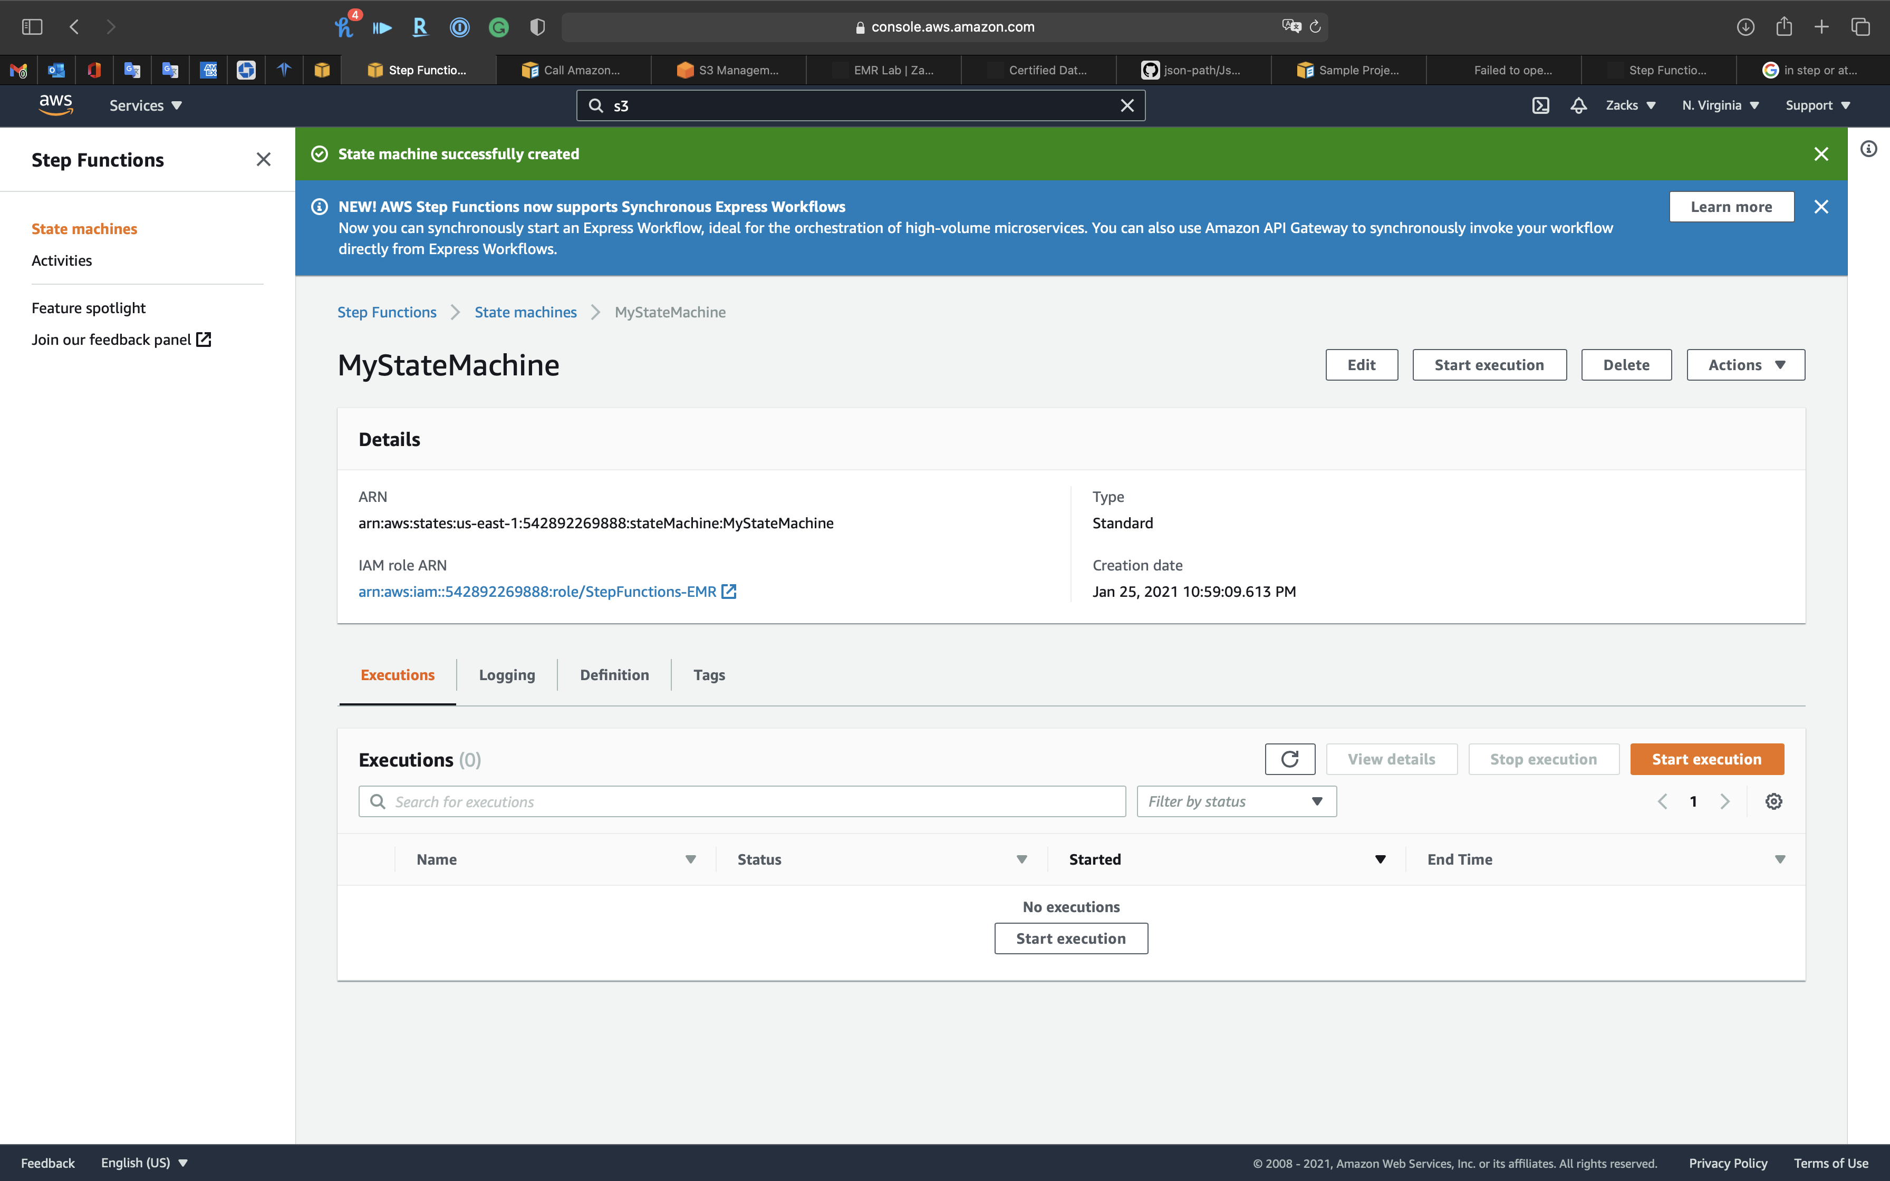Refresh the executions list

(1289, 759)
